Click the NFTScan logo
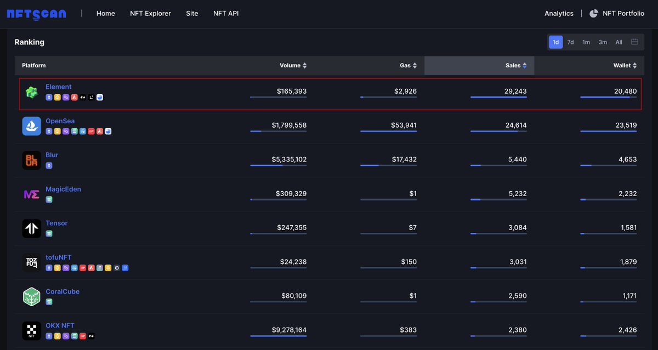The height and width of the screenshot is (350, 658). 36,14
